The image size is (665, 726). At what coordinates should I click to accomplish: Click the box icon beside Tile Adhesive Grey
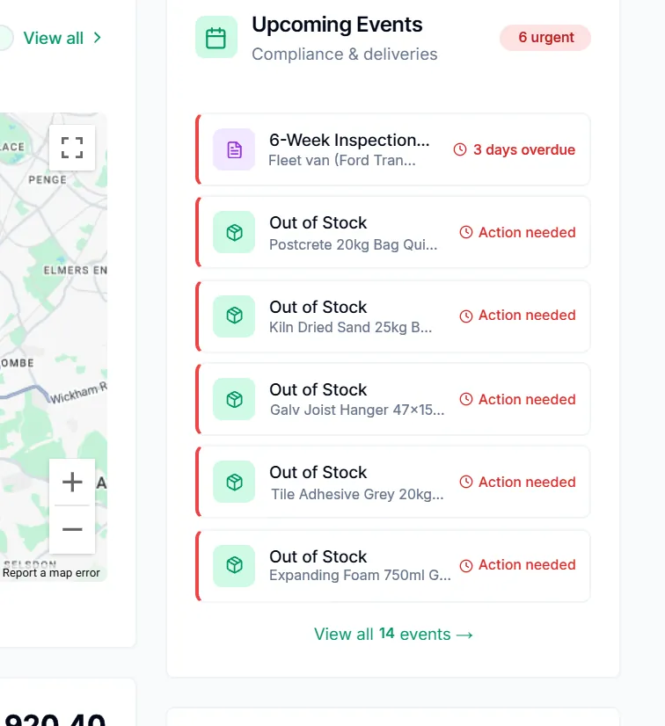point(234,482)
